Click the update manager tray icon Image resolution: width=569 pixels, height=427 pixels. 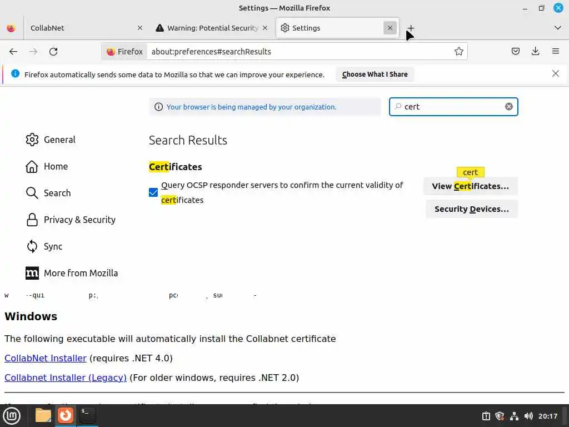pos(486,416)
